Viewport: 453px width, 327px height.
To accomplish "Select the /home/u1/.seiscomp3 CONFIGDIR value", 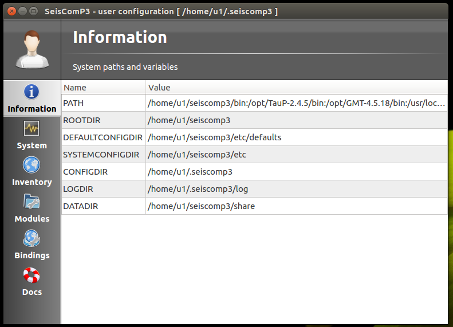I will 297,172.
